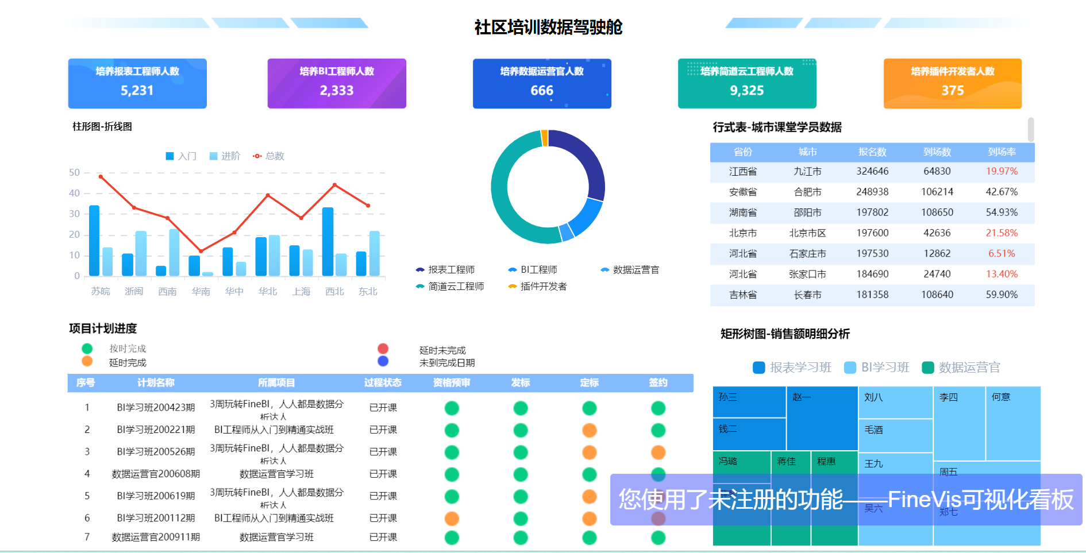The image size is (1086, 553).
Task: Click row 1 资格预审 green status dot
Action: tap(452, 408)
